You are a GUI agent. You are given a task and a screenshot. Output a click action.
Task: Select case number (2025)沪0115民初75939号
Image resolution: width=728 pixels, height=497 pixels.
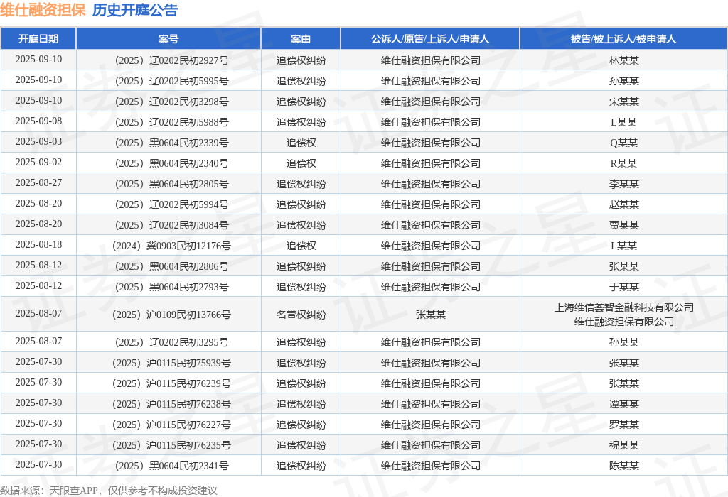[x=171, y=363]
